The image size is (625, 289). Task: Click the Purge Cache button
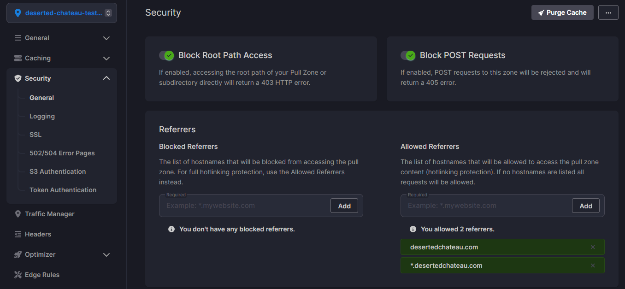point(562,12)
